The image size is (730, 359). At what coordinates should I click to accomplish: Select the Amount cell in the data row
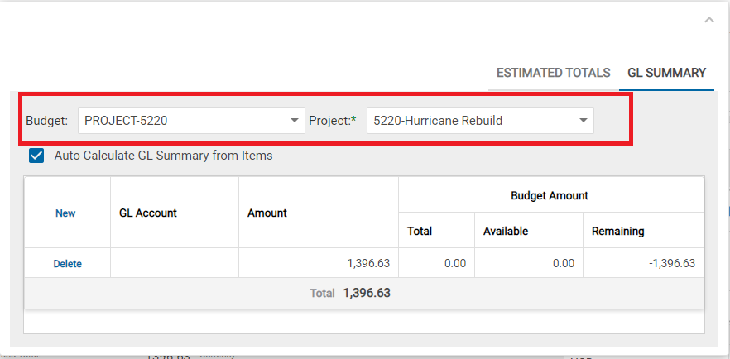coord(318,264)
